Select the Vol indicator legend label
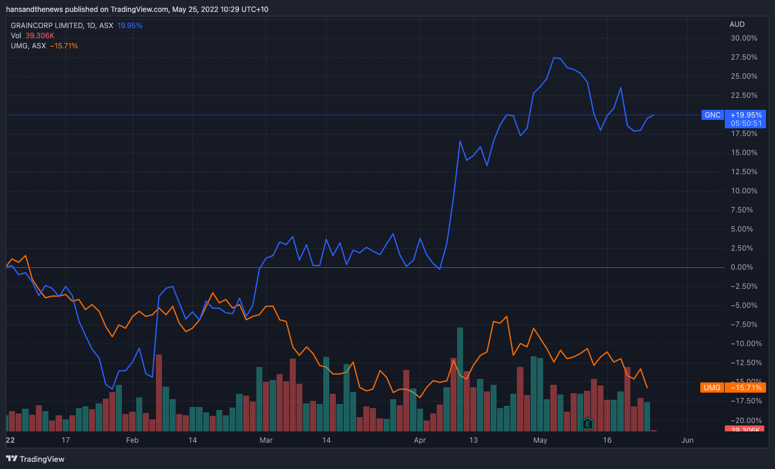Image resolution: width=775 pixels, height=469 pixels. coord(16,36)
